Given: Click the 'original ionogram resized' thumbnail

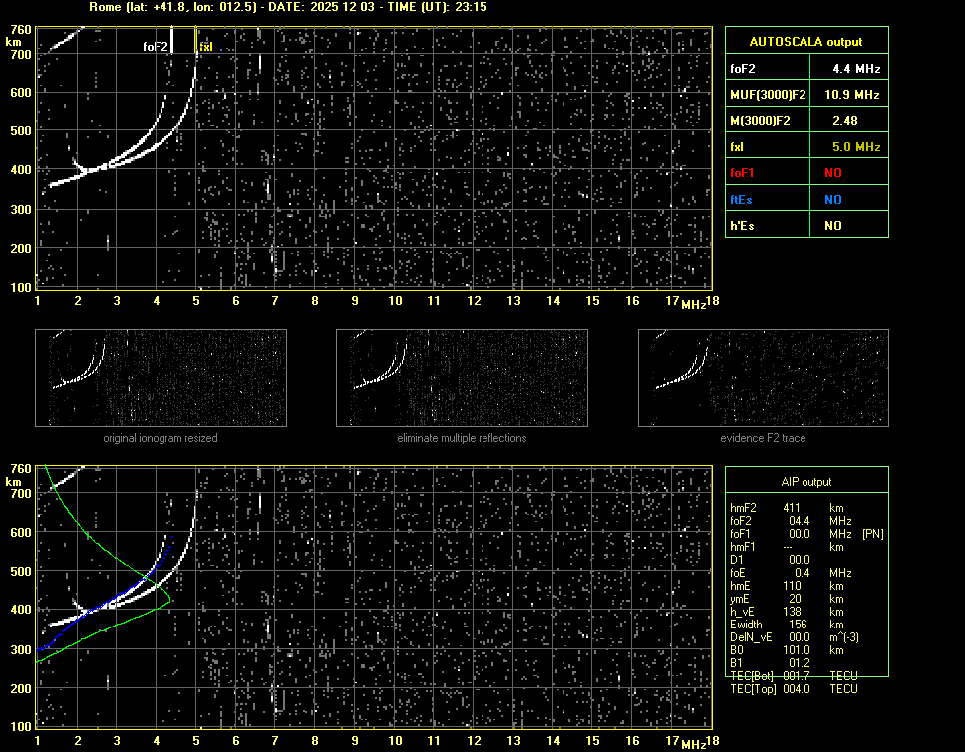Looking at the screenshot, I should 161,377.
